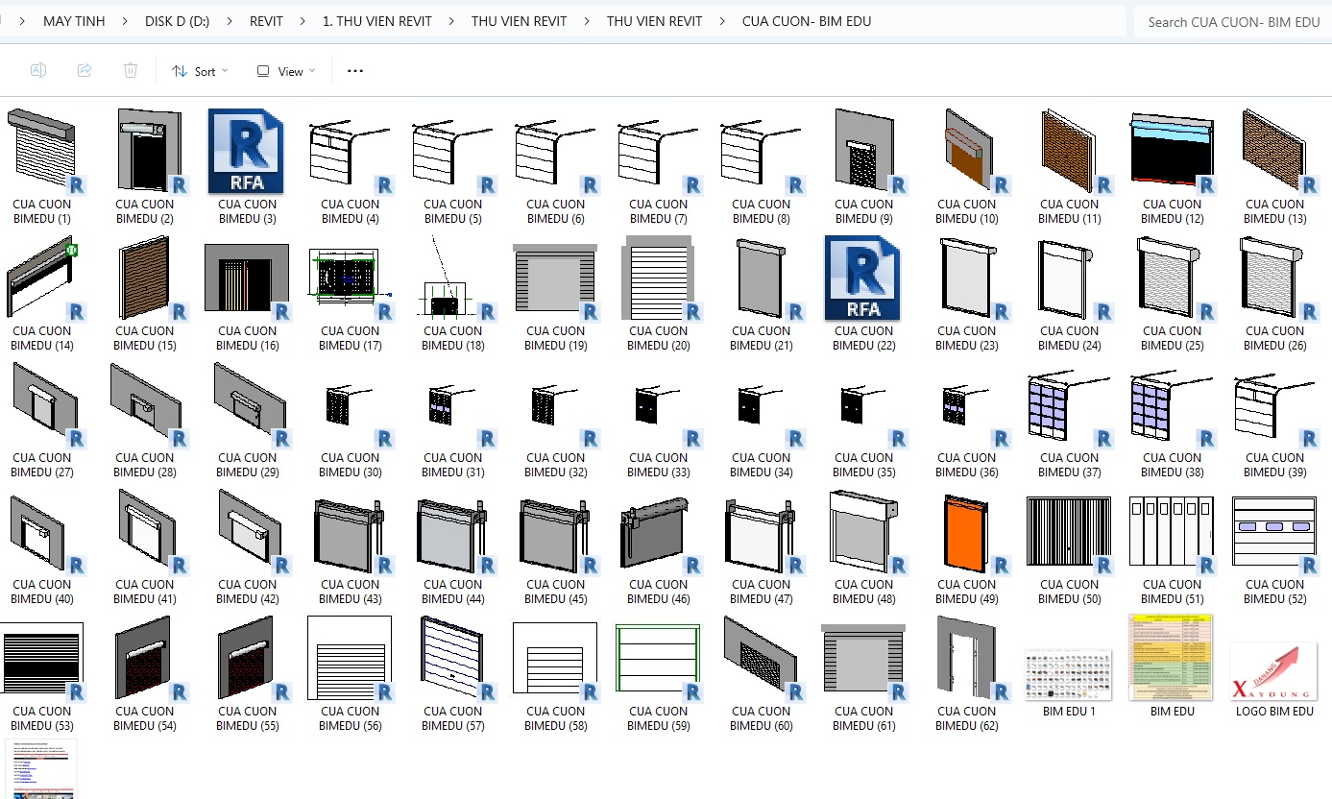Expand chevron after REVIT breadcrumb

point(303,21)
